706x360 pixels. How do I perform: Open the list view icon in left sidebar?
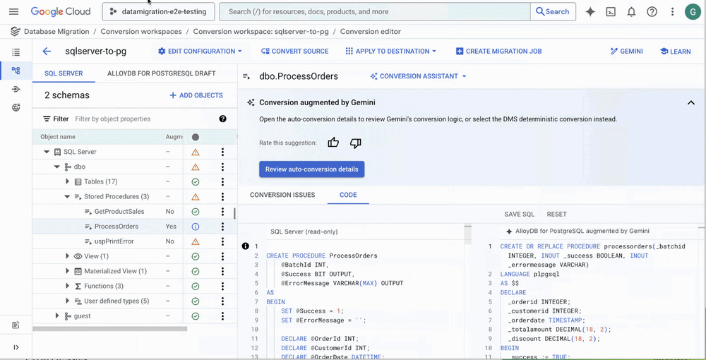16,52
